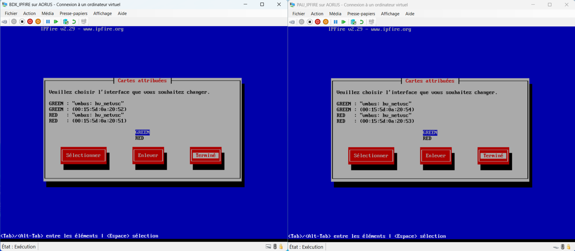Send Ctrl+Alt+Del to the PAU_IPFIRE VM
The width and height of the screenshot is (575, 251).
tap(292, 22)
